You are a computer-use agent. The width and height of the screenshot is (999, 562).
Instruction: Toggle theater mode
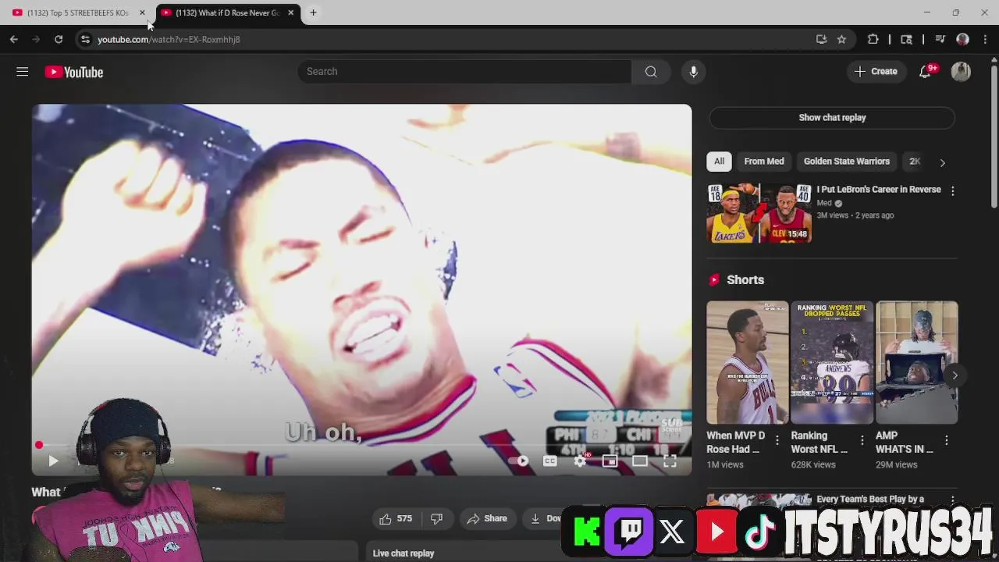point(639,461)
